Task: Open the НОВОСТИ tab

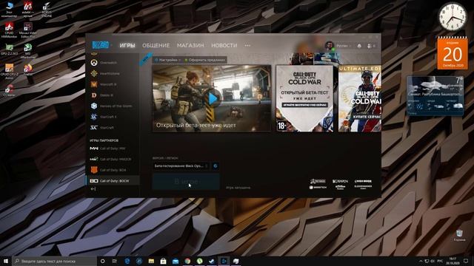Action: point(224,45)
